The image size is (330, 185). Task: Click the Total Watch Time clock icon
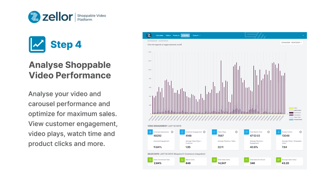246,132
